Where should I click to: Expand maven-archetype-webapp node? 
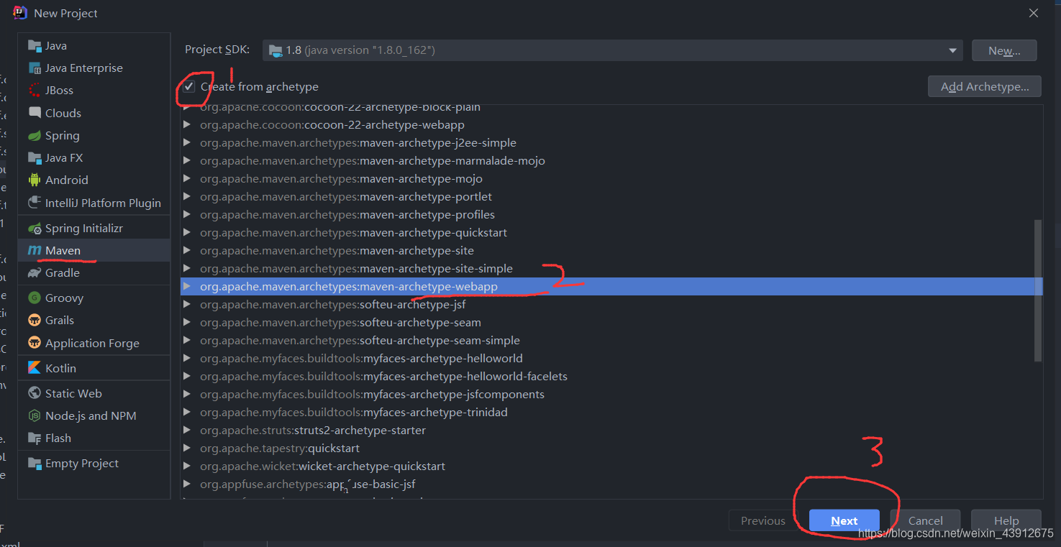point(187,286)
